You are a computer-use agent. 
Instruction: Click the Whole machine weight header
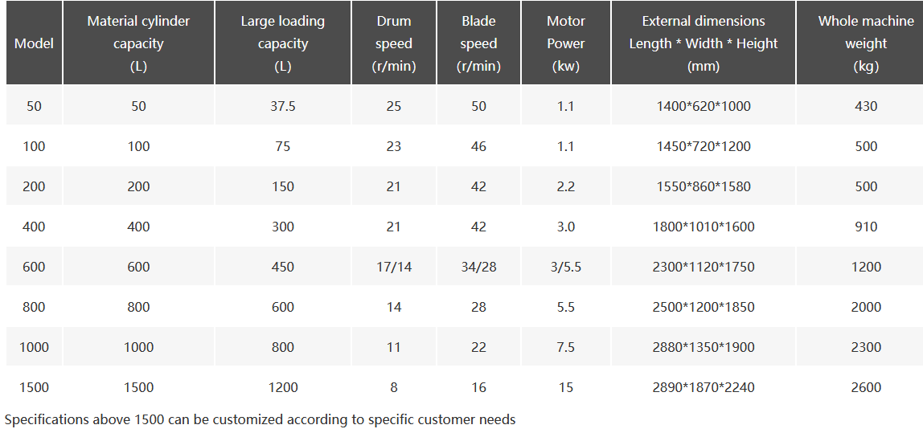(866, 43)
